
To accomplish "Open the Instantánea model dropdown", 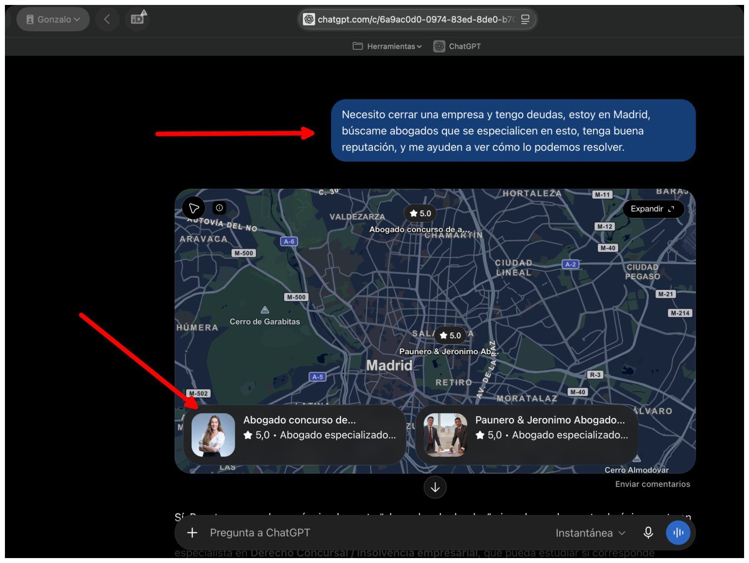I will pyautogui.click(x=590, y=533).
